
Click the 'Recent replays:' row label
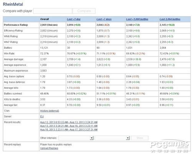point(12,144)
